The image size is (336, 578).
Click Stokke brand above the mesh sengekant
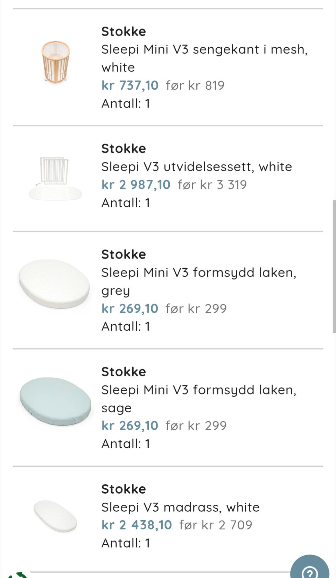click(x=124, y=32)
